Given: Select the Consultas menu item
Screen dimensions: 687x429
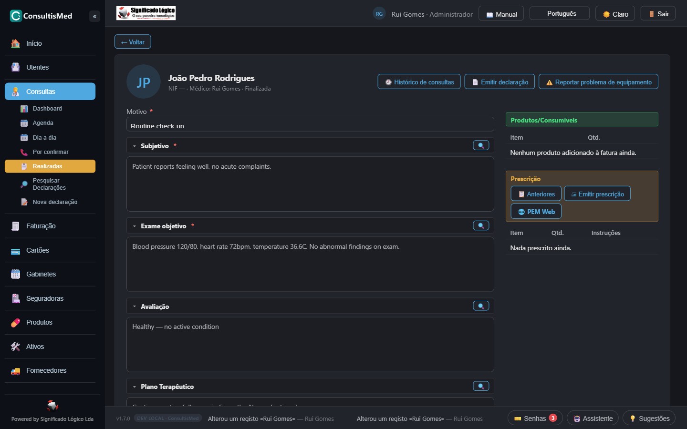Looking at the screenshot, I should (50, 92).
